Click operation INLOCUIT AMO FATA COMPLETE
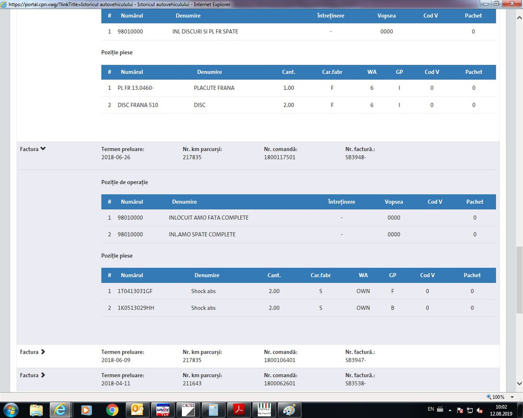This screenshot has width=523, height=418. click(x=209, y=218)
